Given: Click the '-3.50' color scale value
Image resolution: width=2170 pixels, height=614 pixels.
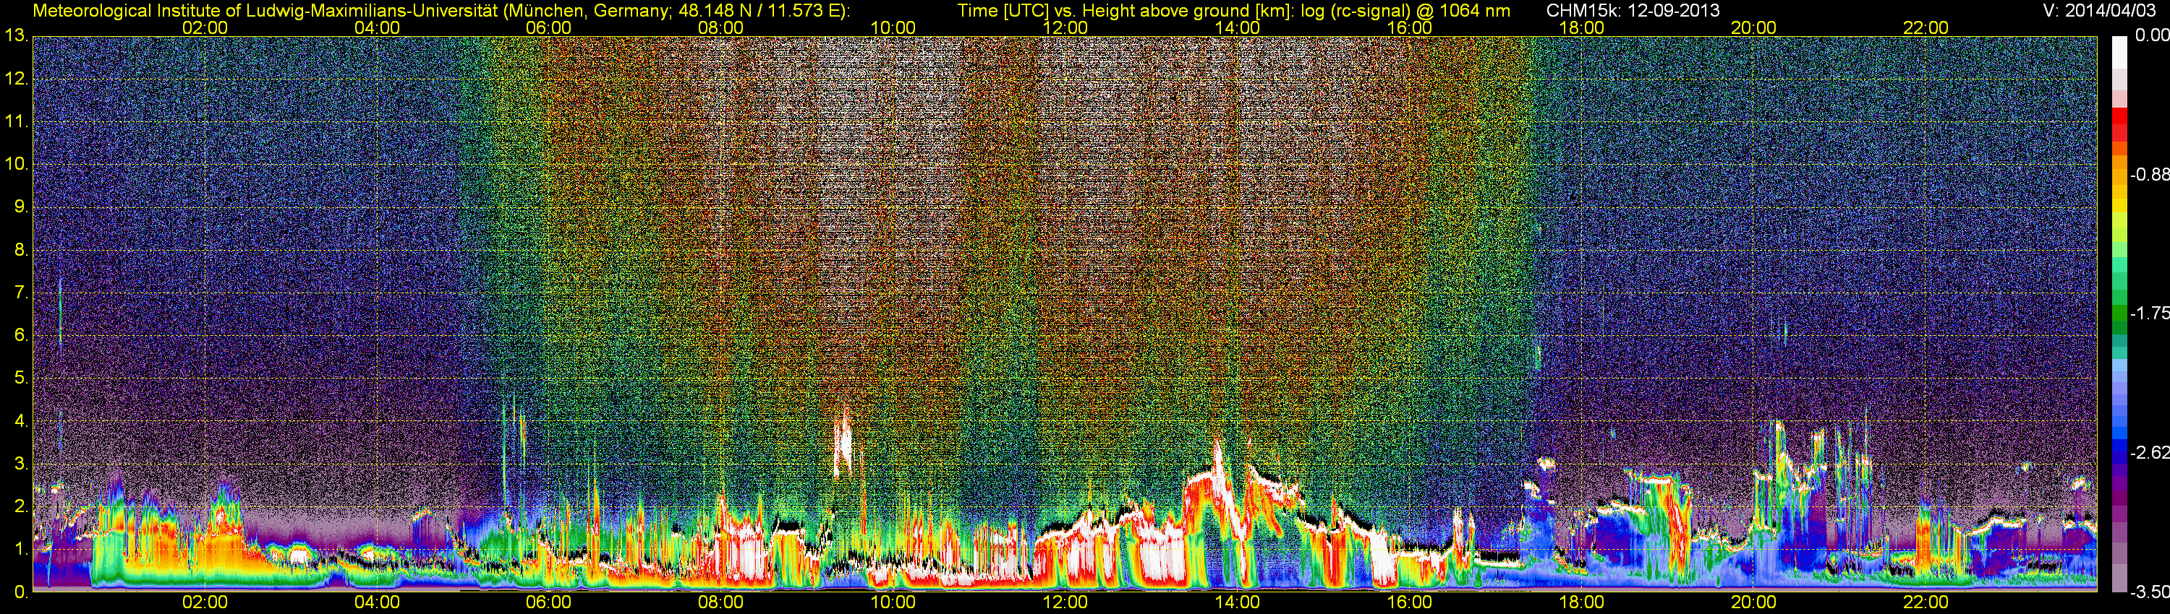Looking at the screenshot, I should [2149, 592].
